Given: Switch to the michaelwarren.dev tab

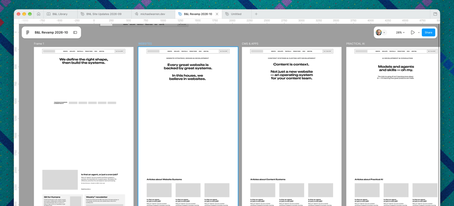Looking at the screenshot, I should pyautogui.click(x=153, y=14).
